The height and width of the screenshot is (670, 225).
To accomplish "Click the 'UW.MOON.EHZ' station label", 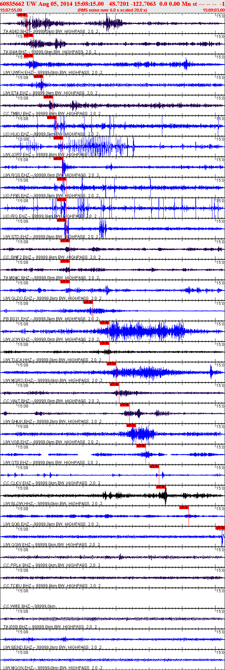I will coord(18,668).
